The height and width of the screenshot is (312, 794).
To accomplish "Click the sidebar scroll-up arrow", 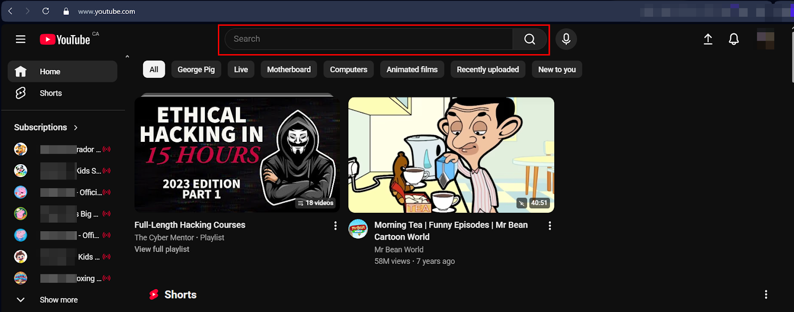I will pyautogui.click(x=127, y=57).
